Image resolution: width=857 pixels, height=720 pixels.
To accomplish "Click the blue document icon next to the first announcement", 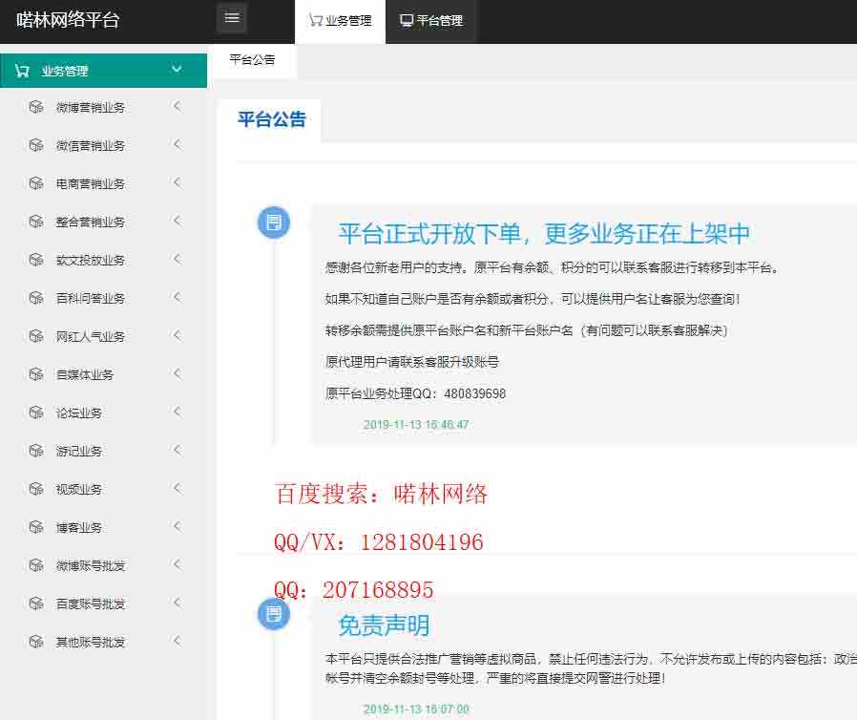I will 274,222.
